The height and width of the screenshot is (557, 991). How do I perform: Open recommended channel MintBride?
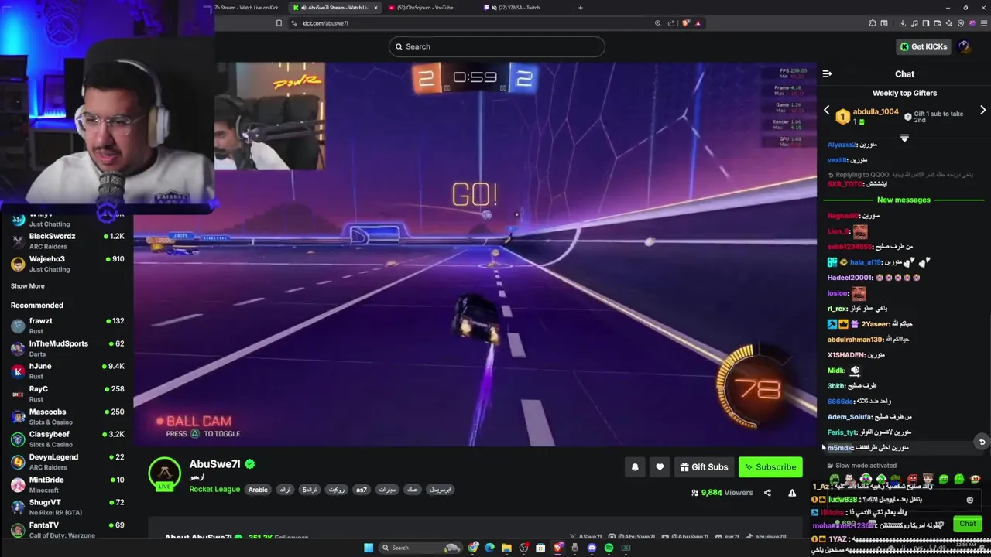67,484
